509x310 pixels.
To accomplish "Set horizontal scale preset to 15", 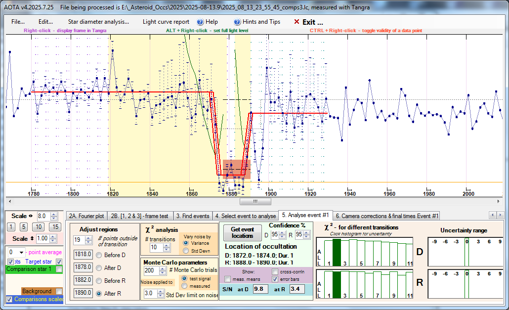I will [x=55, y=227].
